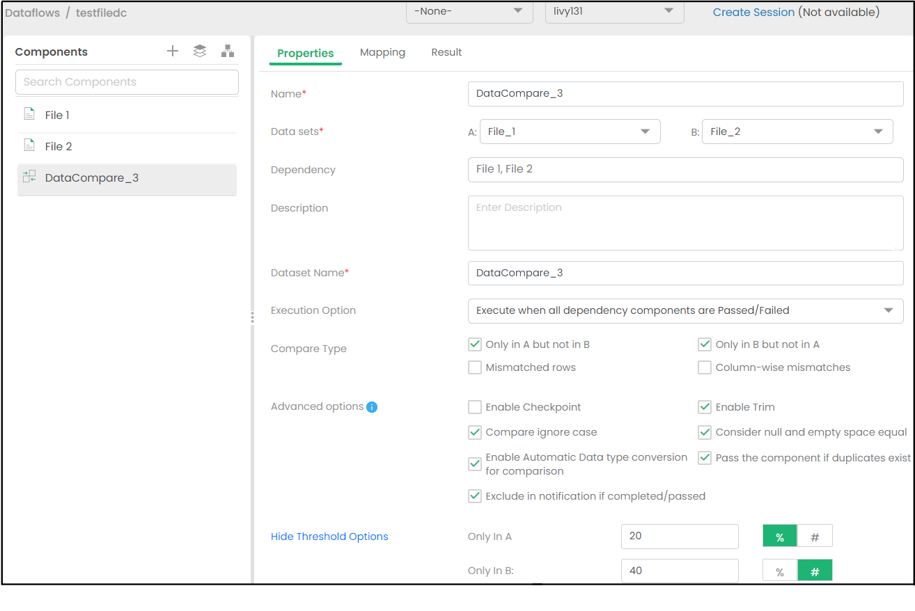Click the Create Session link
The width and height of the screenshot is (915, 611).
click(x=753, y=12)
